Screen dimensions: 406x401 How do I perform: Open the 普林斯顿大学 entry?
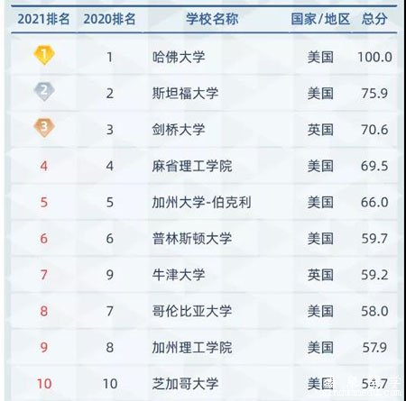pyautogui.click(x=192, y=239)
